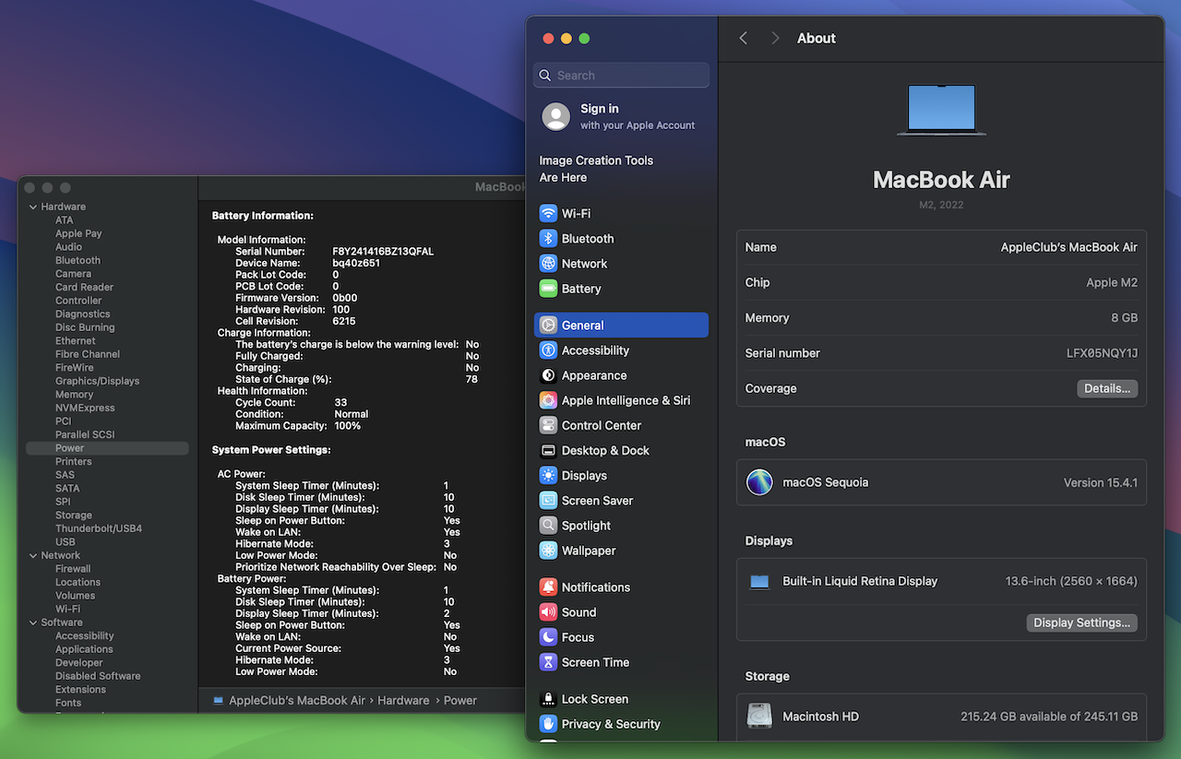Select Storage in the Hardware tree
The height and width of the screenshot is (759, 1181).
pyautogui.click(x=73, y=516)
